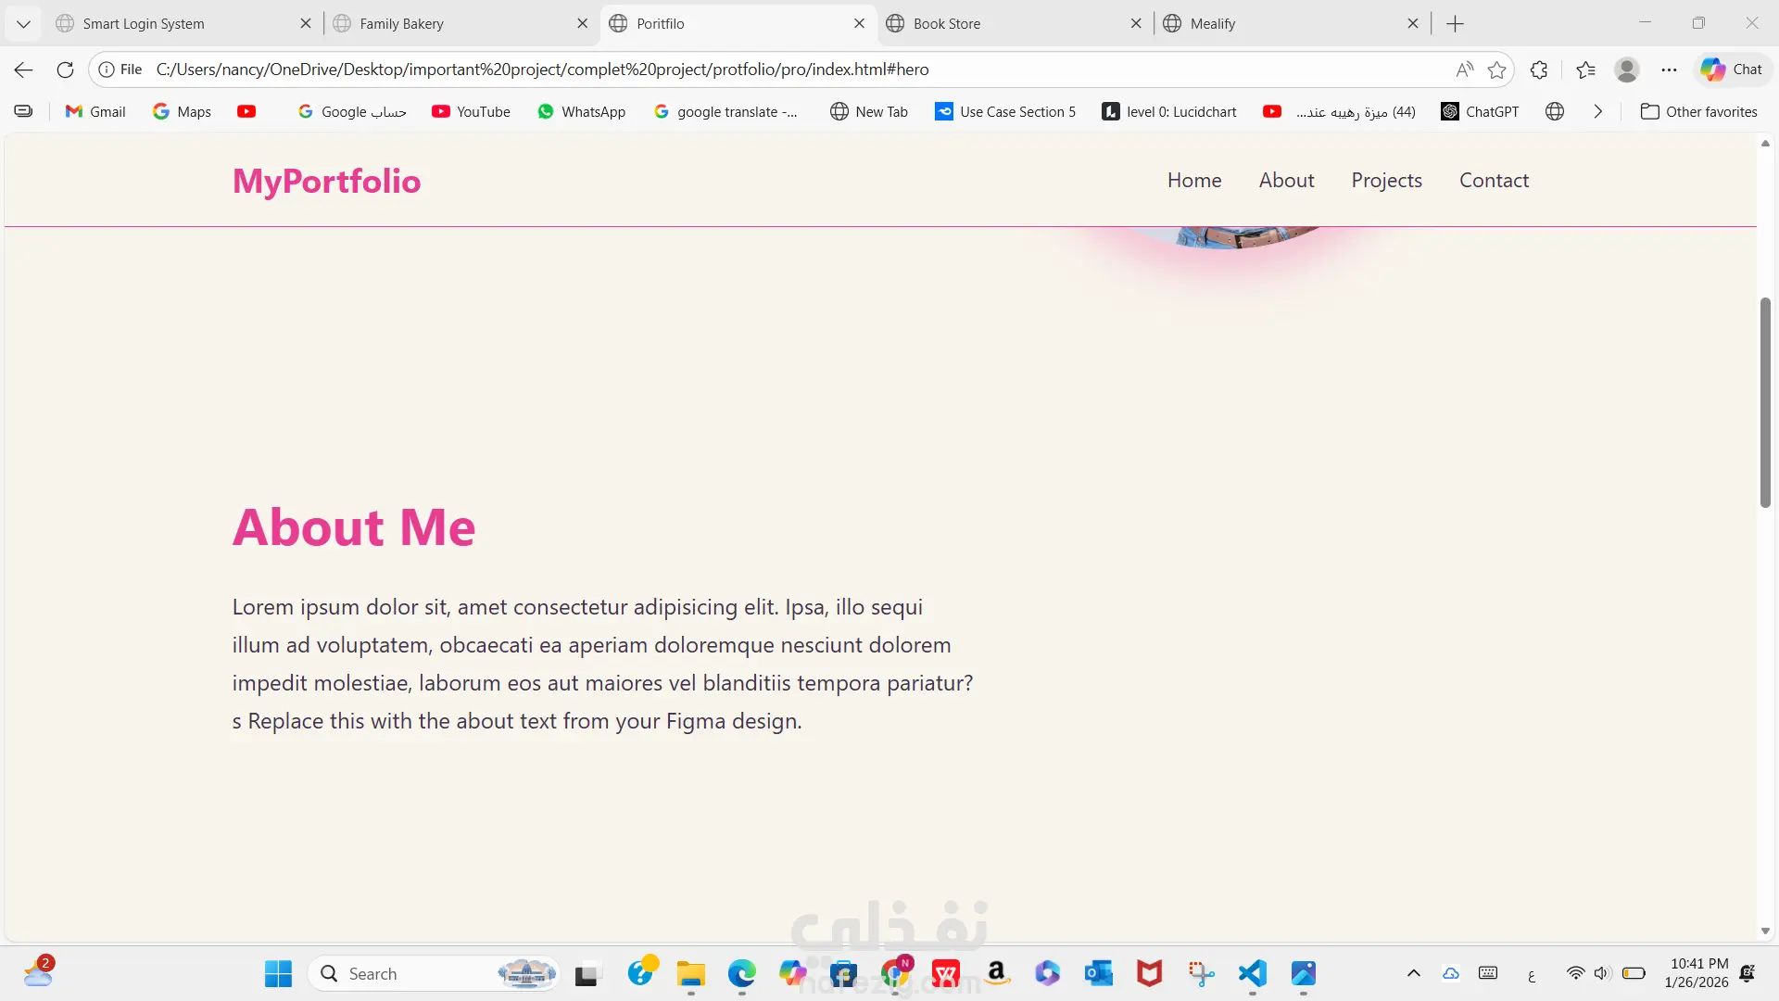Image resolution: width=1779 pixels, height=1001 pixels.
Task: Open Copilot Chat button
Action: (1732, 70)
